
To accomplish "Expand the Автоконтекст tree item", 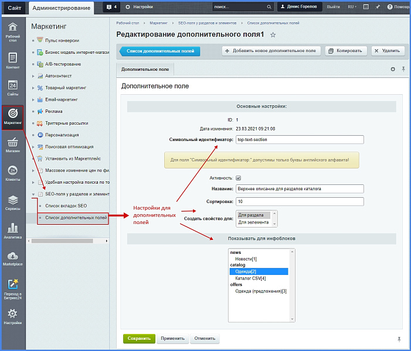I will pyautogui.click(x=33, y=76).
